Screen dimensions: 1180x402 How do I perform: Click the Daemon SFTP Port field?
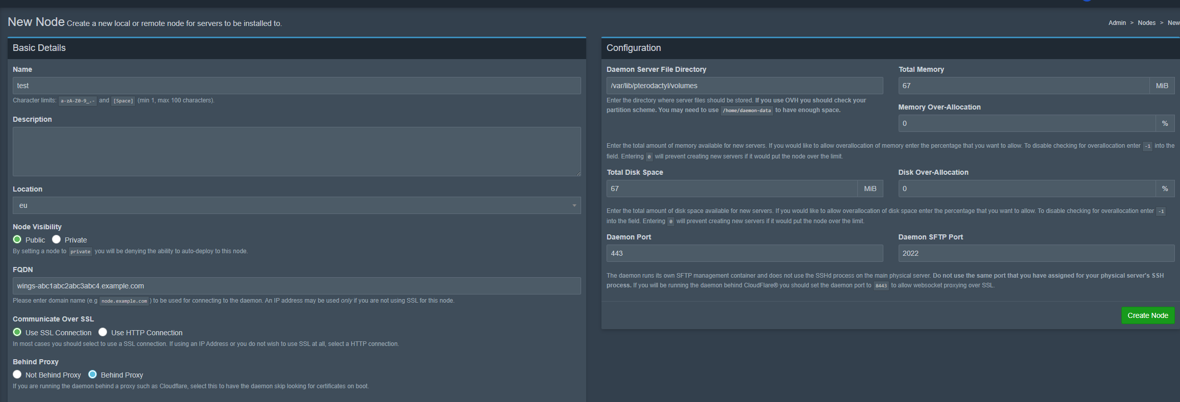1036,253
